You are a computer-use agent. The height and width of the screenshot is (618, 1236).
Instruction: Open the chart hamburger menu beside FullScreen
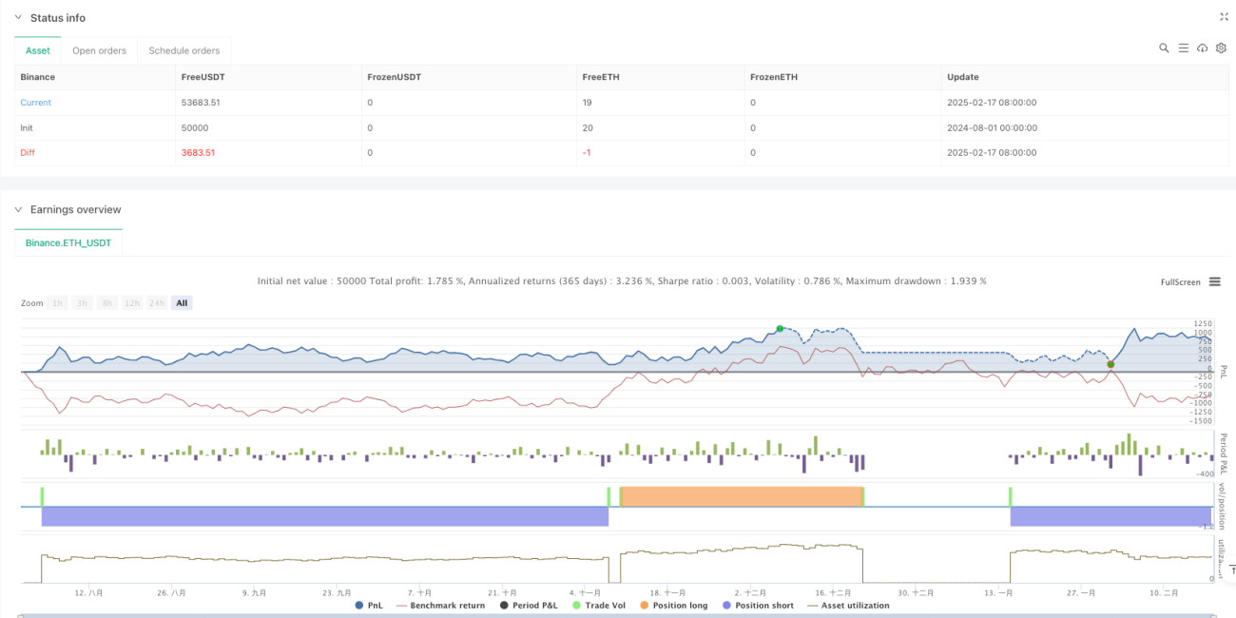tap(1214, 281)
